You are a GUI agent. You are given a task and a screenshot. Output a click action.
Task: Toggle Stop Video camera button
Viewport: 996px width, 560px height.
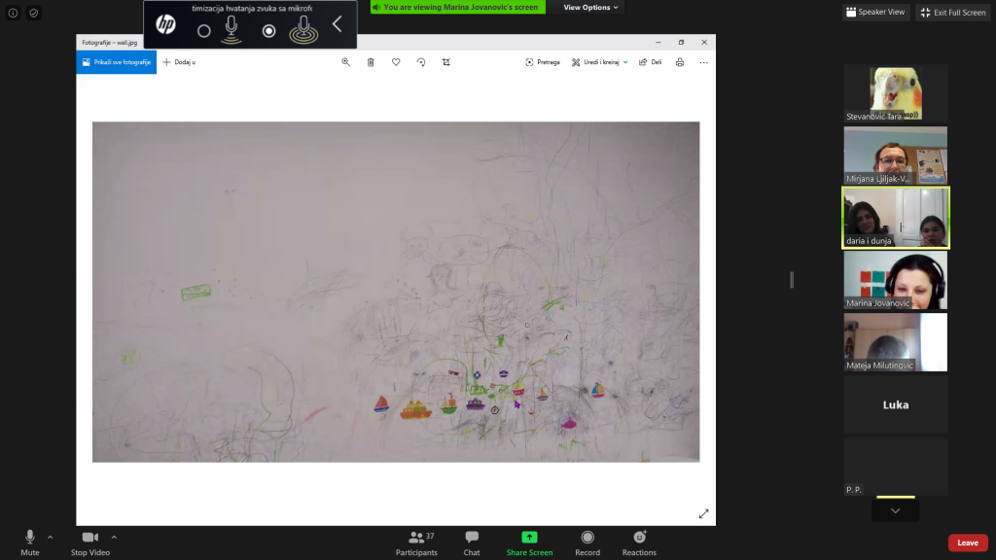tap(90, 542)
